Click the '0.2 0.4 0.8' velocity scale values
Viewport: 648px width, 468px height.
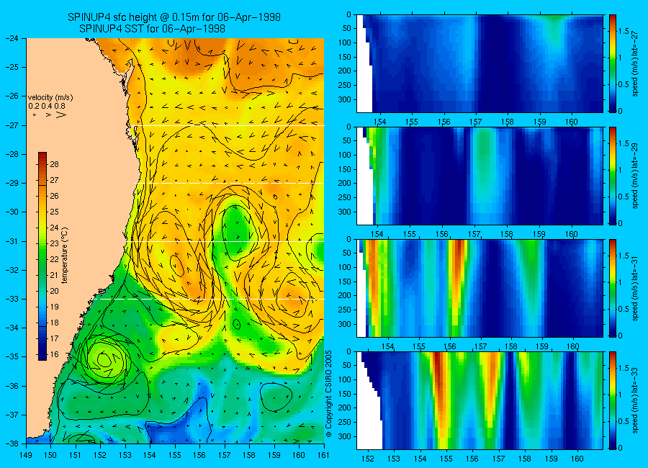(x=47, y=107)
